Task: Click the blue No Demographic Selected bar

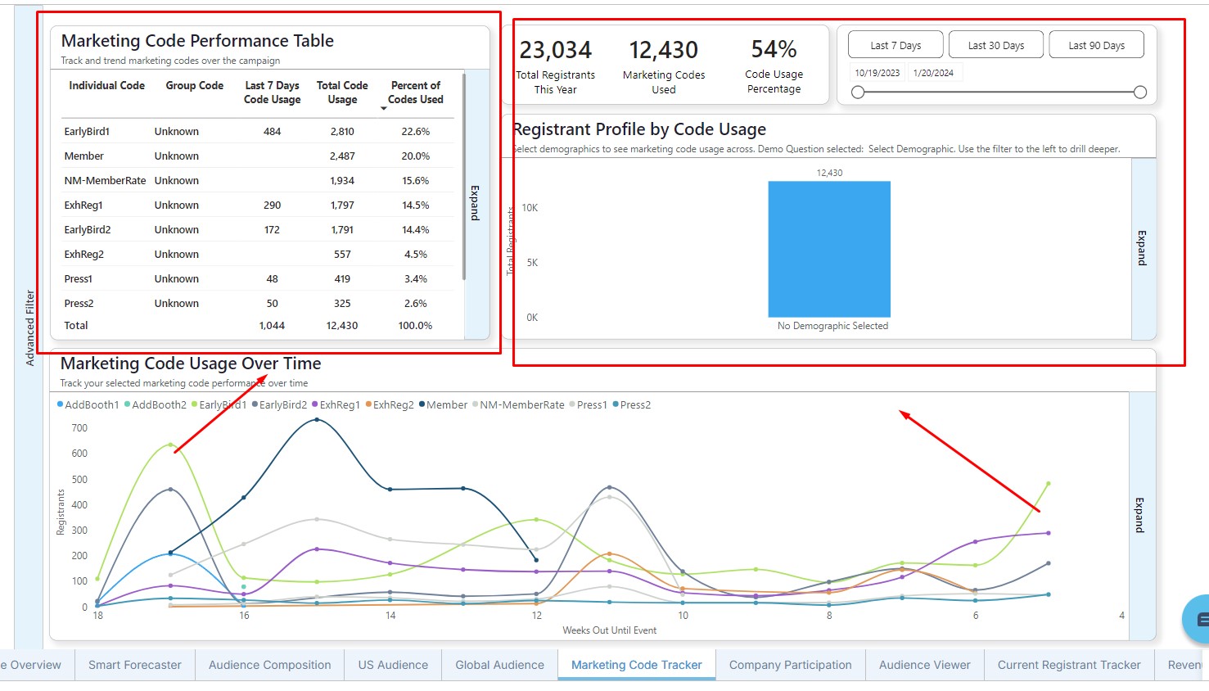Action: pos(829,249)
